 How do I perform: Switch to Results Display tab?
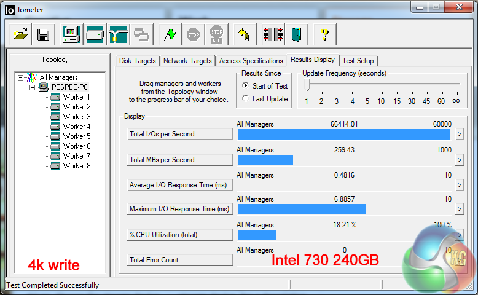pos(313,60)
